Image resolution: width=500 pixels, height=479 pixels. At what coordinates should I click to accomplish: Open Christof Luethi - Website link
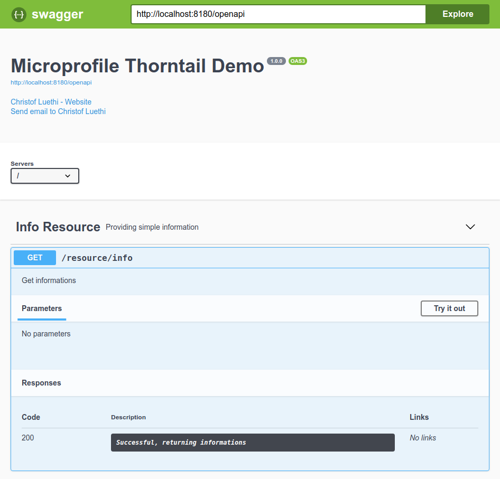pos(51,102)
